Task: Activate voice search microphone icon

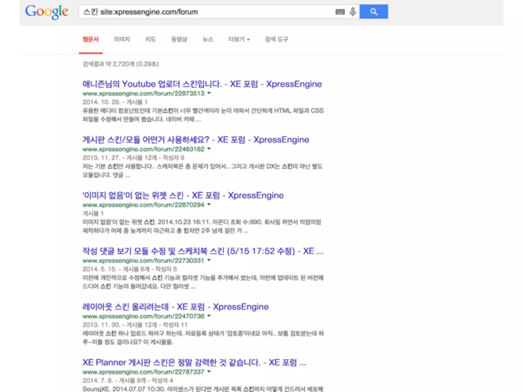Action: point(353,12)
